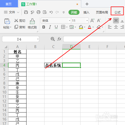
Task: Center text horizontally icon
Action: tap(116, 27)
